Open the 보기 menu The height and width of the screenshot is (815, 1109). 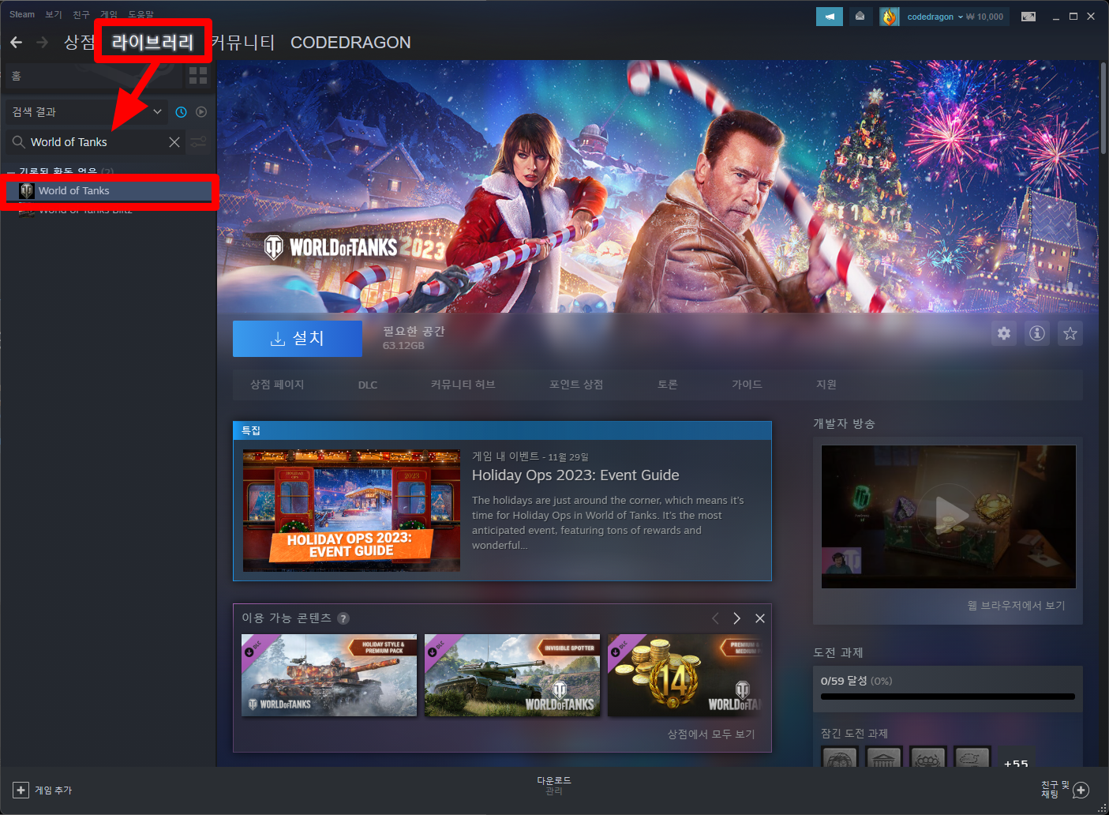(54, 14)
